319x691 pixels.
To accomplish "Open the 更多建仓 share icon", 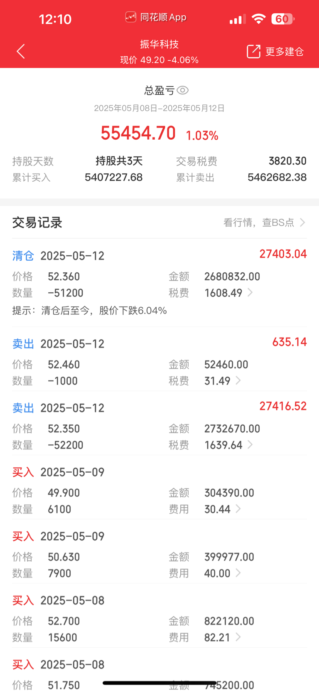I will (x=253, y=51).
